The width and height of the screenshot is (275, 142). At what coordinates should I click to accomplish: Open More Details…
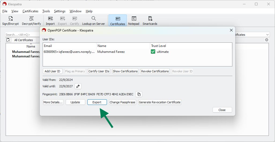click(53, 102)
